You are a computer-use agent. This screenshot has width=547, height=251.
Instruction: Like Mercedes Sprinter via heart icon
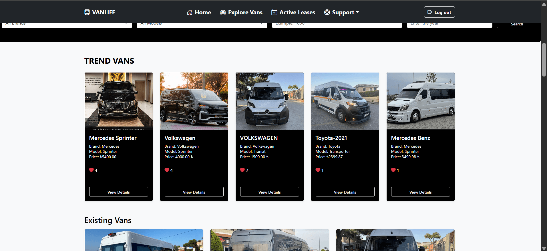pos(92,170)
